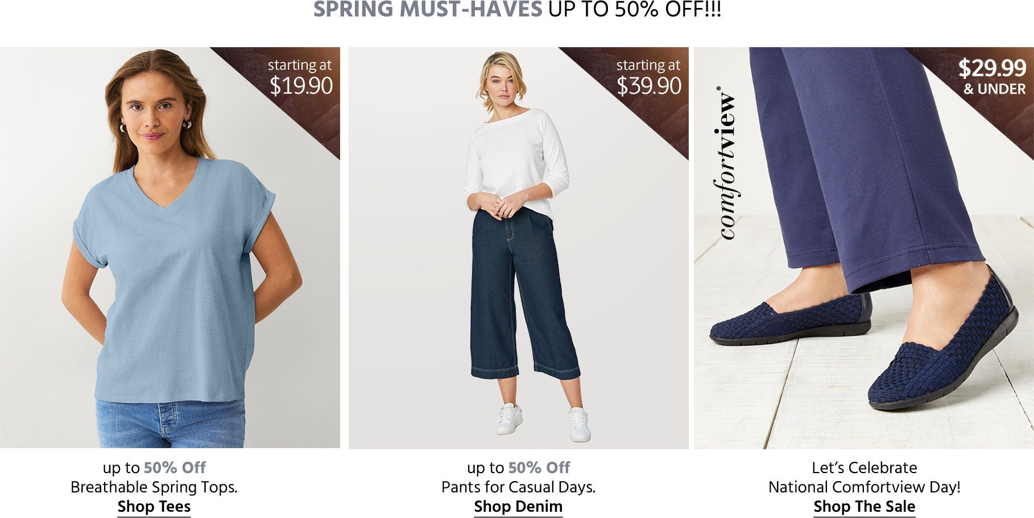This screenshot has width=1034, height=518.
Task: Open the Shop Denim link
Action: point(518,507)
